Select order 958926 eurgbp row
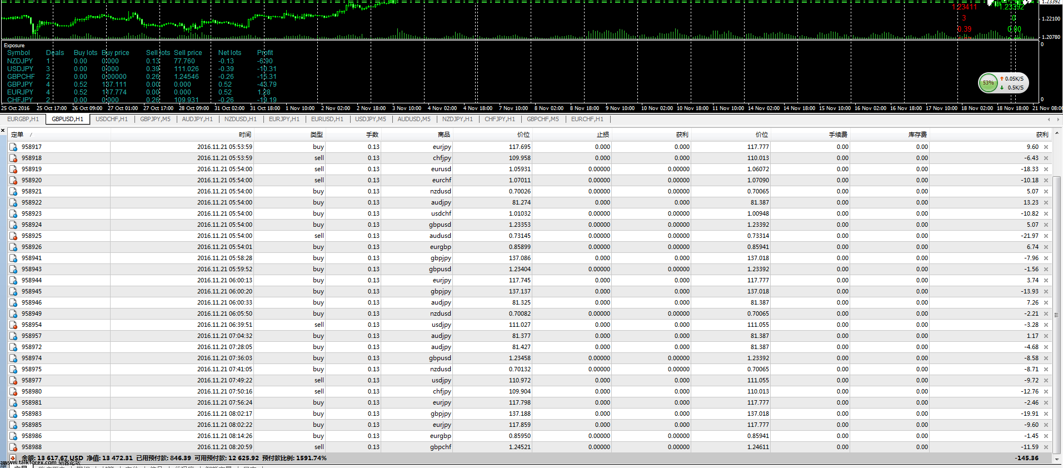The image size is (1063, 468). [x=530, y=247]
